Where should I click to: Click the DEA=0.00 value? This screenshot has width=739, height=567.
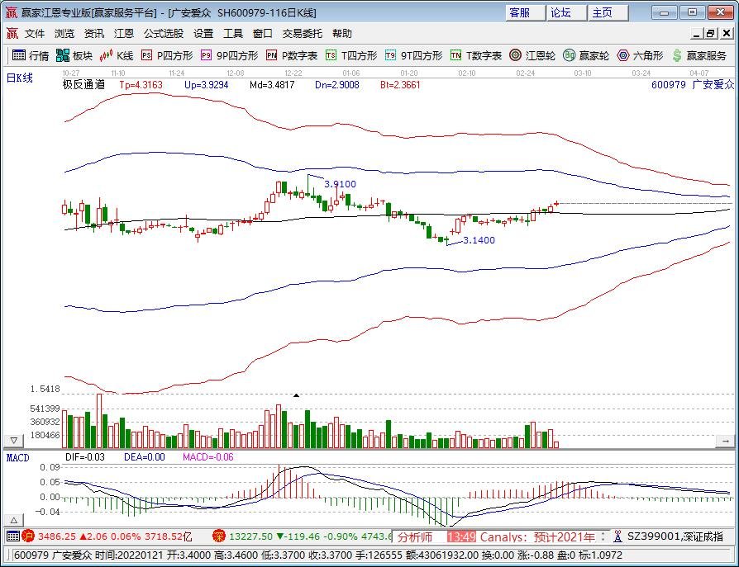click(x=144, y=457)
